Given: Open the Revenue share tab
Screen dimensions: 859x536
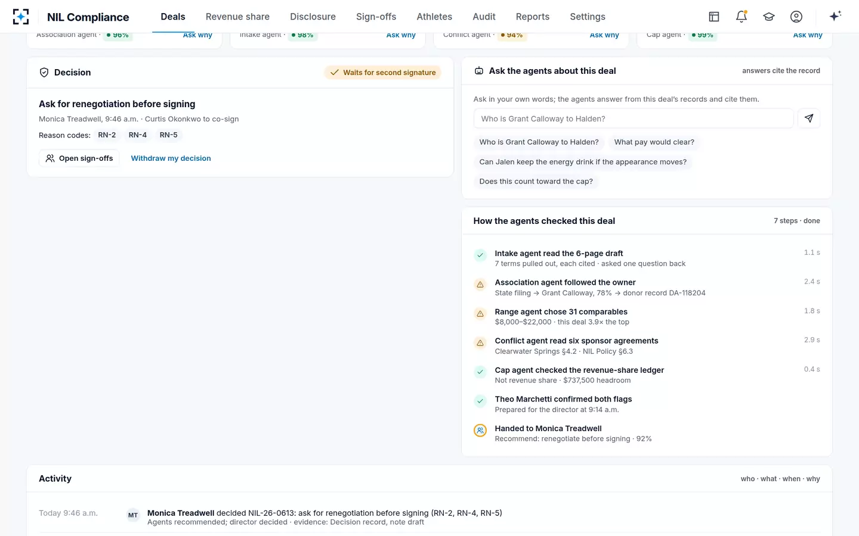Looking at the screenshot, I should coord(237,17).
